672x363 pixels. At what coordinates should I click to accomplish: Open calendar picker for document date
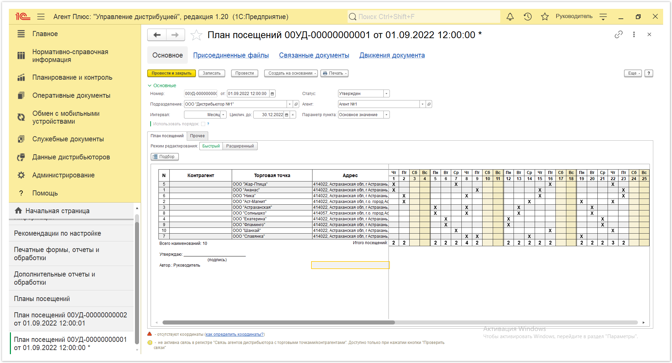point(272,94)
